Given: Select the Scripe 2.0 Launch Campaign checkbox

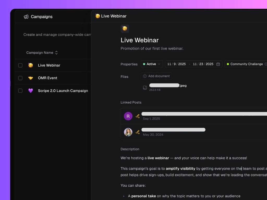Looking at the screenshot, I should coord(20,91).
